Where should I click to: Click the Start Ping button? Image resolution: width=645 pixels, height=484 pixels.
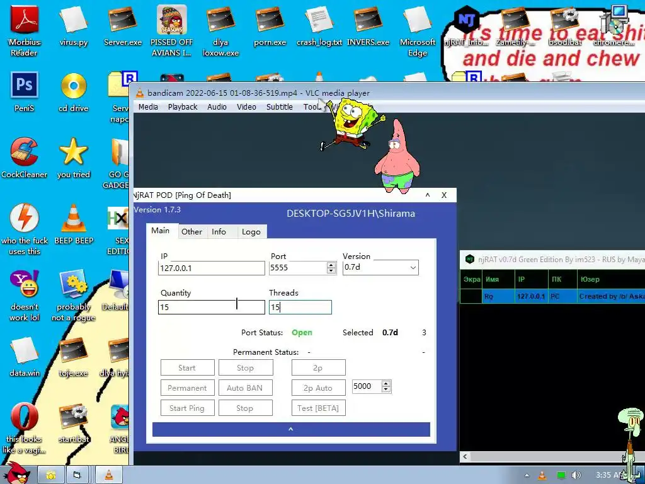pyautogui.click(x=188, y=408)
